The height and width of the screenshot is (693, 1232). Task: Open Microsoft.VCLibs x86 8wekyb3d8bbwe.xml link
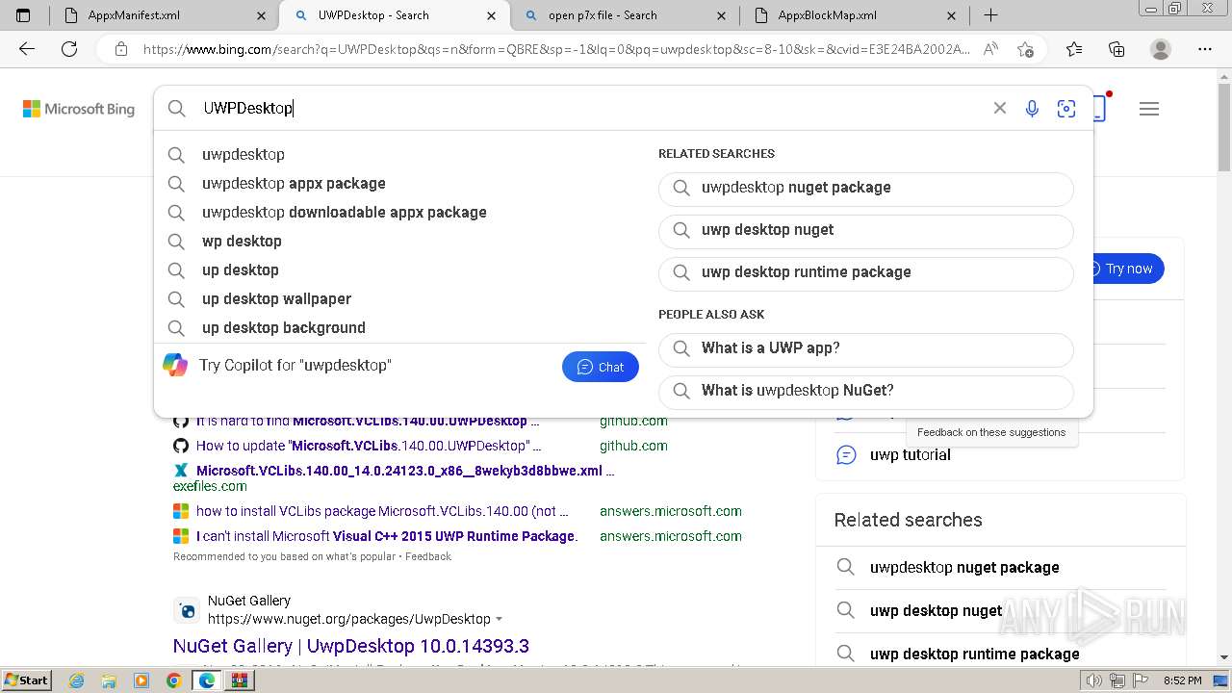405,471
